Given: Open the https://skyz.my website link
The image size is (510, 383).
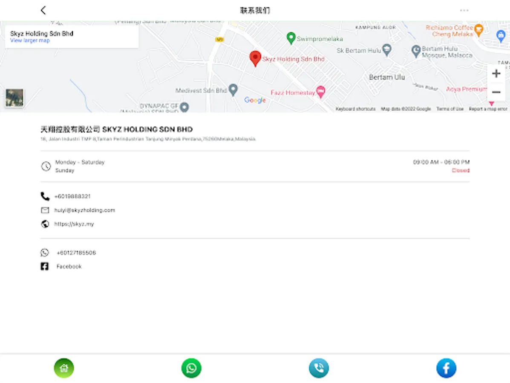Looking at the screenshot, I should [x=74, y=224].
